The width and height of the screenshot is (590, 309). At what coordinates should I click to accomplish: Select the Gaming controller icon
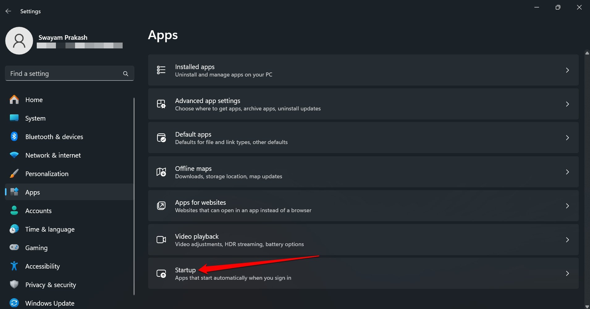point(14,247)
